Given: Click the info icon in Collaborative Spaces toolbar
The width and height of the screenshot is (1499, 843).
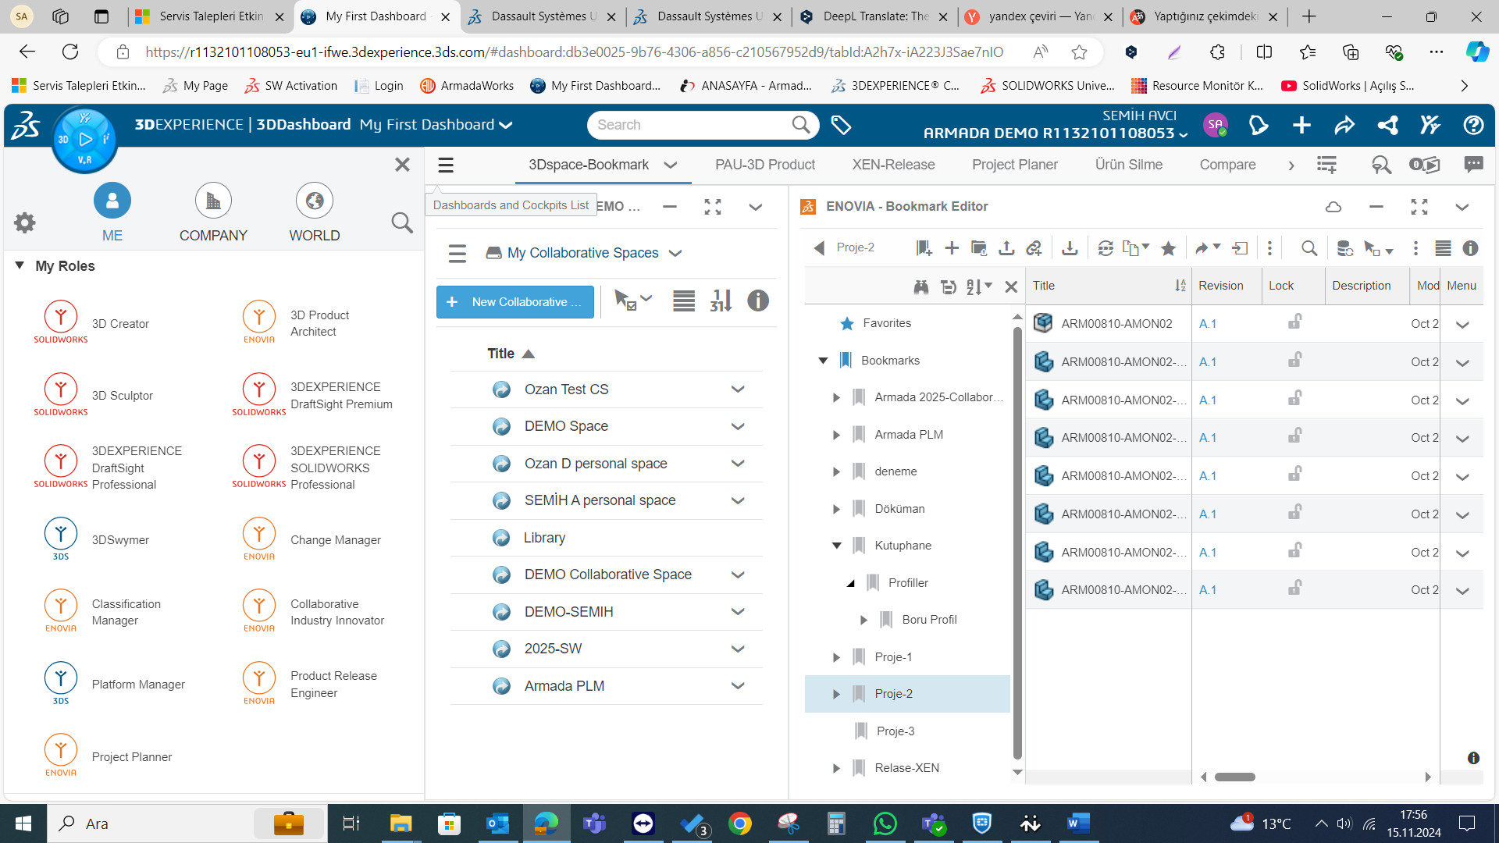Looking at the screenshot, I should pyautogui.click(x=758, y=301).
